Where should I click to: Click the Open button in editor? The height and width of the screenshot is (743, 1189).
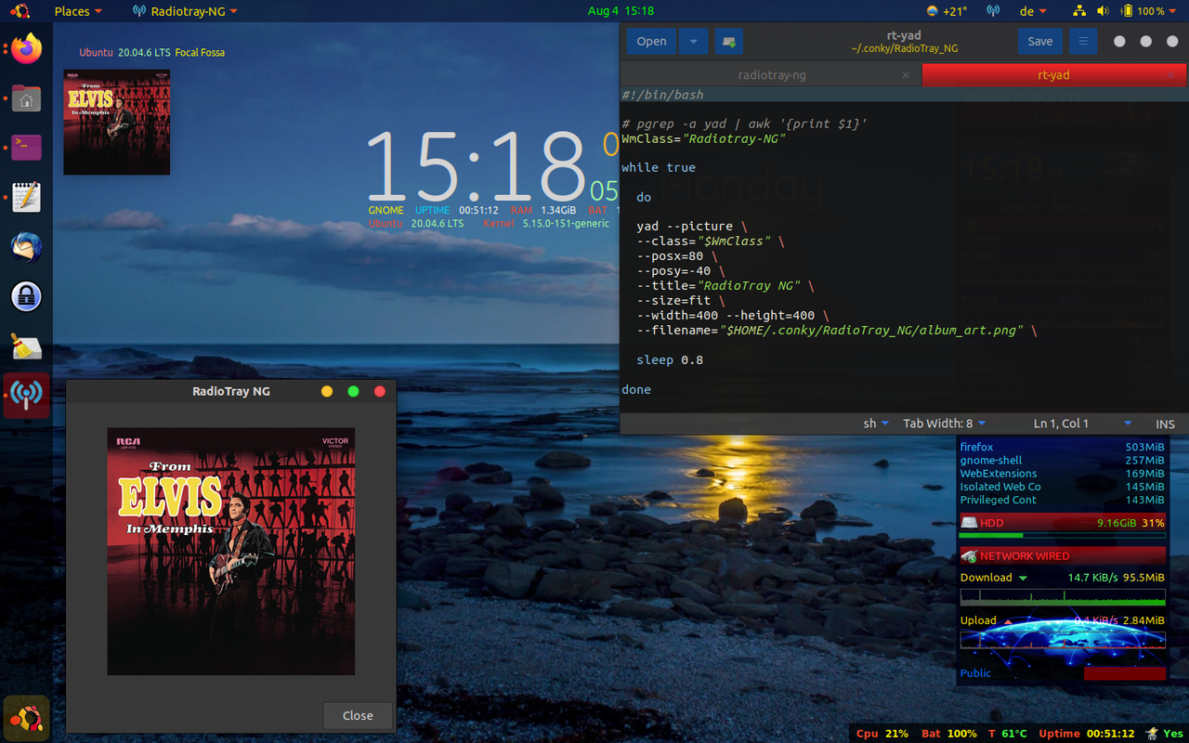[651, 42]
